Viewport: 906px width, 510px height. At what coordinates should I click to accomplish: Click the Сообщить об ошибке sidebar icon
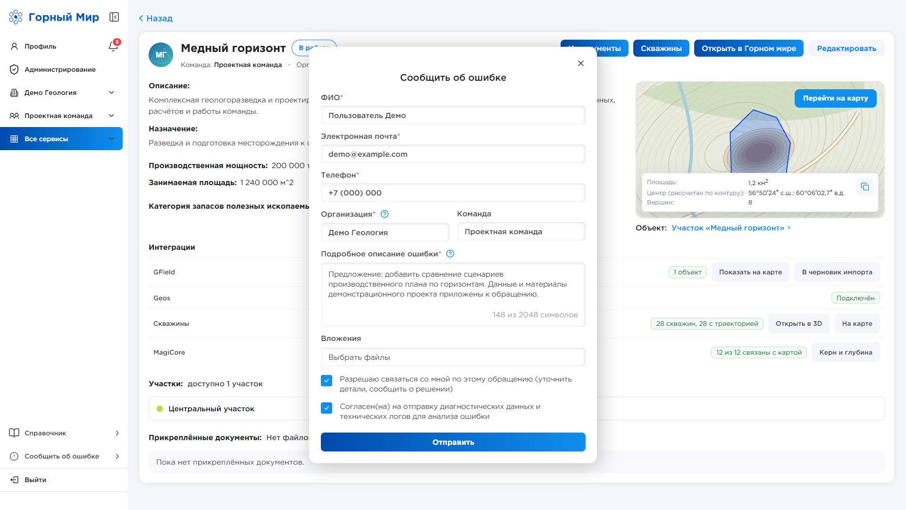(14, 456)
